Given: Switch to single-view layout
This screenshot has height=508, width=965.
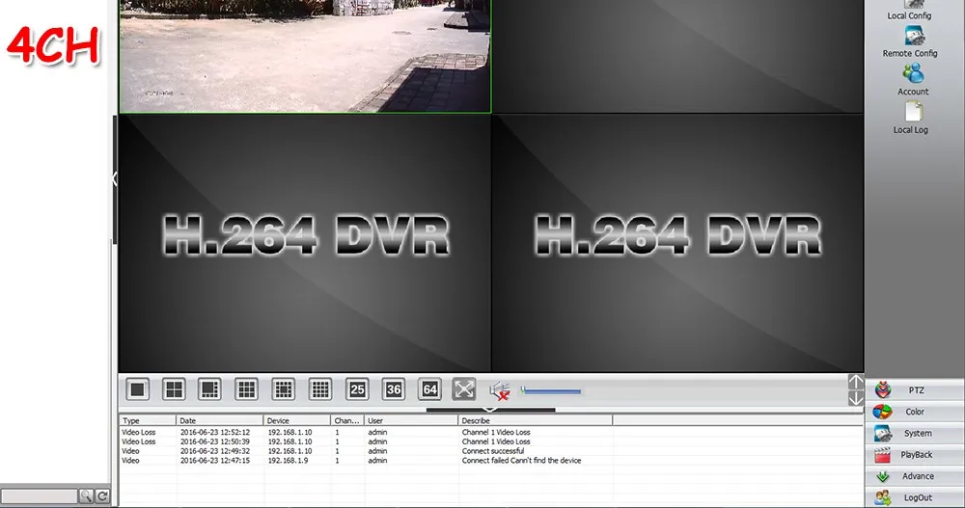Looking at the screenshot, I should 138,389.
